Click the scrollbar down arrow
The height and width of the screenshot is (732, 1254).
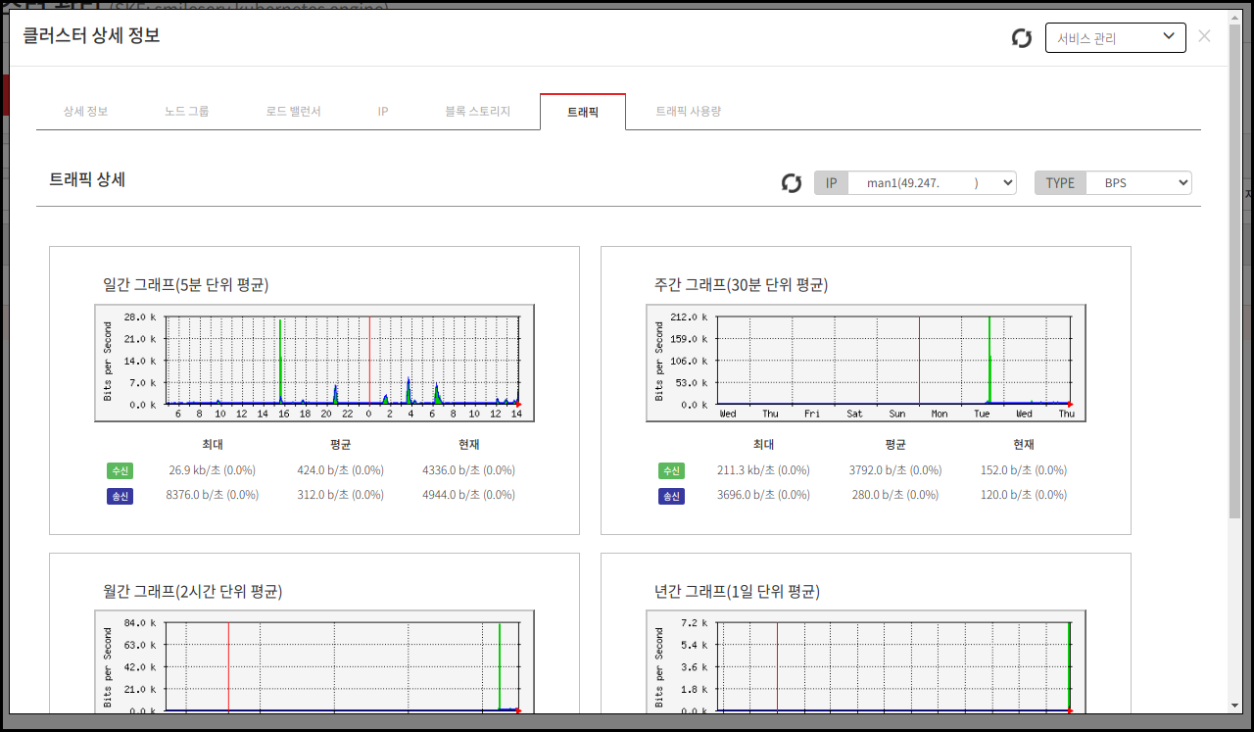click(x=1234, y=706)
